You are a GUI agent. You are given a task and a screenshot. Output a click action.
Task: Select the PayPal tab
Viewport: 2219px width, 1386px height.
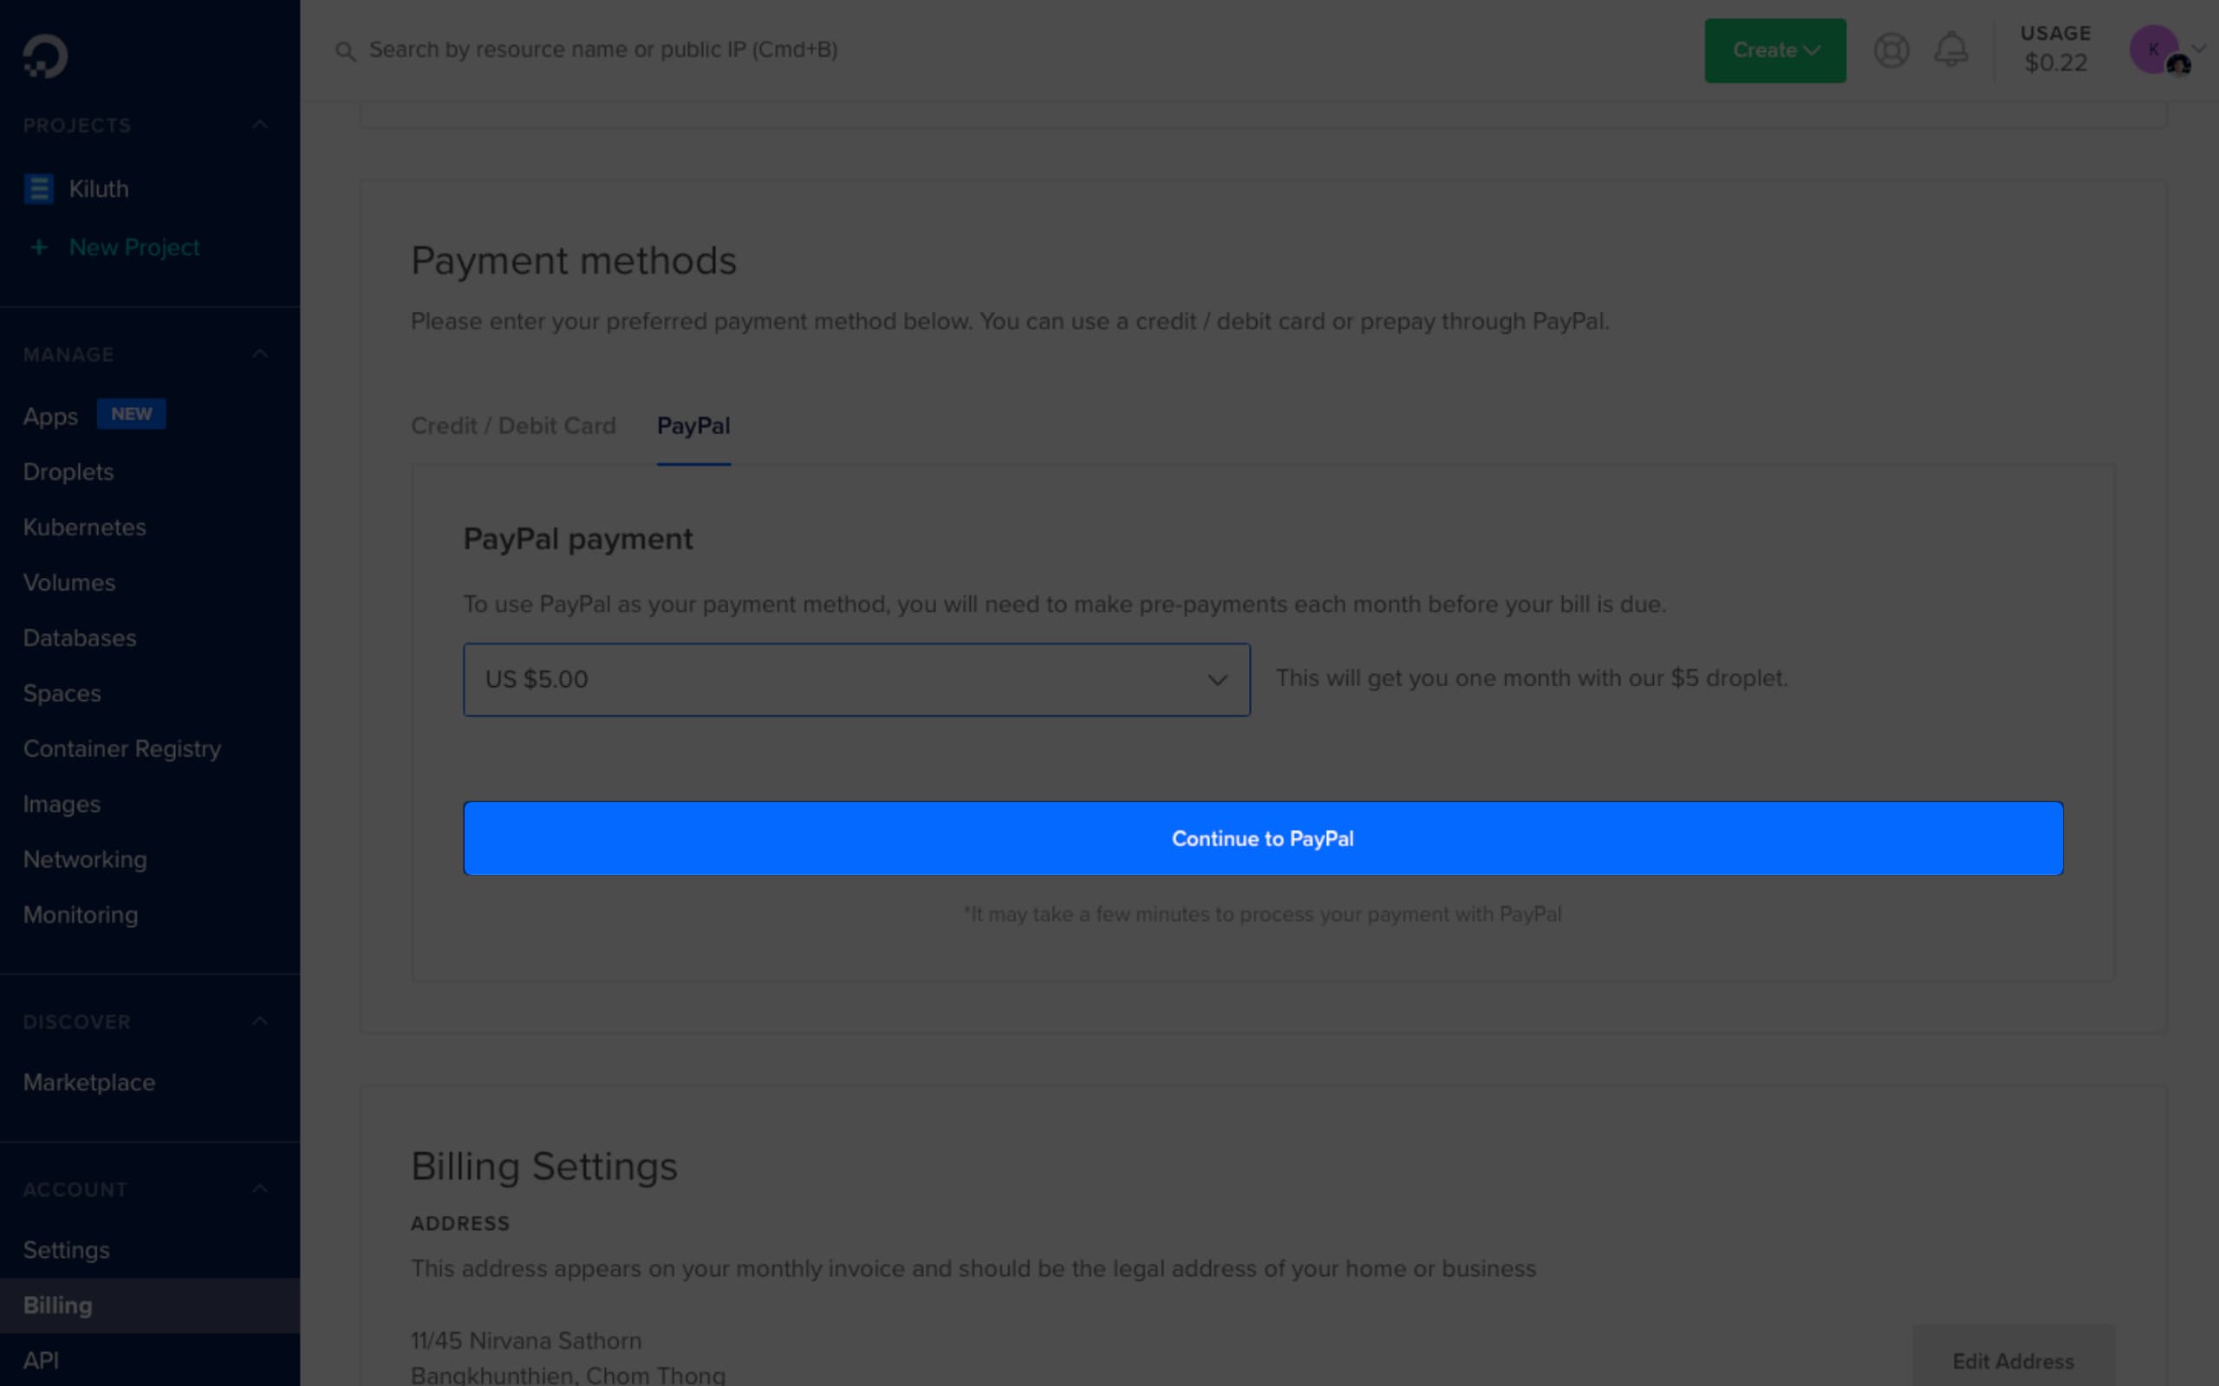click(693, 425)
